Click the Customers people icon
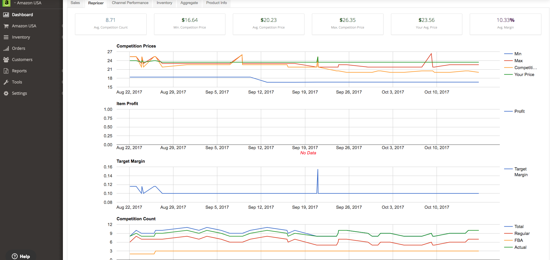 6,60
